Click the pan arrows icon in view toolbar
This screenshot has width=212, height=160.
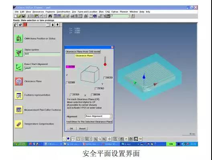tap(109, 139)
